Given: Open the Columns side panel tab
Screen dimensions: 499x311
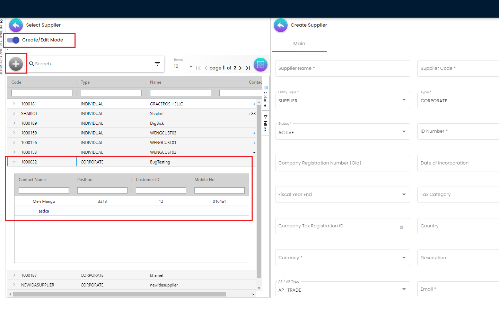Looking at the screenshot, I should click(265, 97).
